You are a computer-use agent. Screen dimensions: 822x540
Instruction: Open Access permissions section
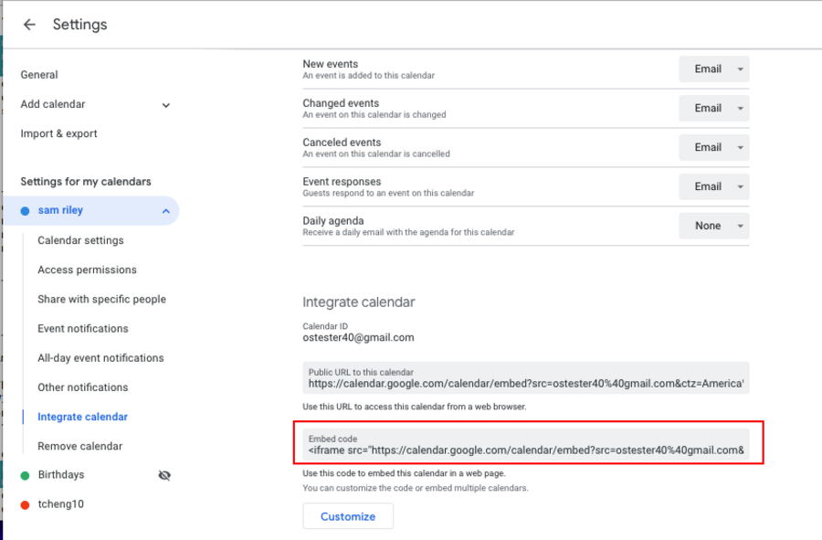click(87, 270)
